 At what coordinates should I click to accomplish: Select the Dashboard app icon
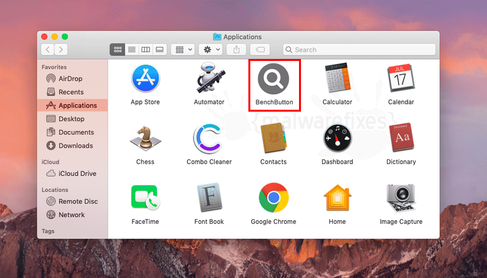click(x=337, y=139)
